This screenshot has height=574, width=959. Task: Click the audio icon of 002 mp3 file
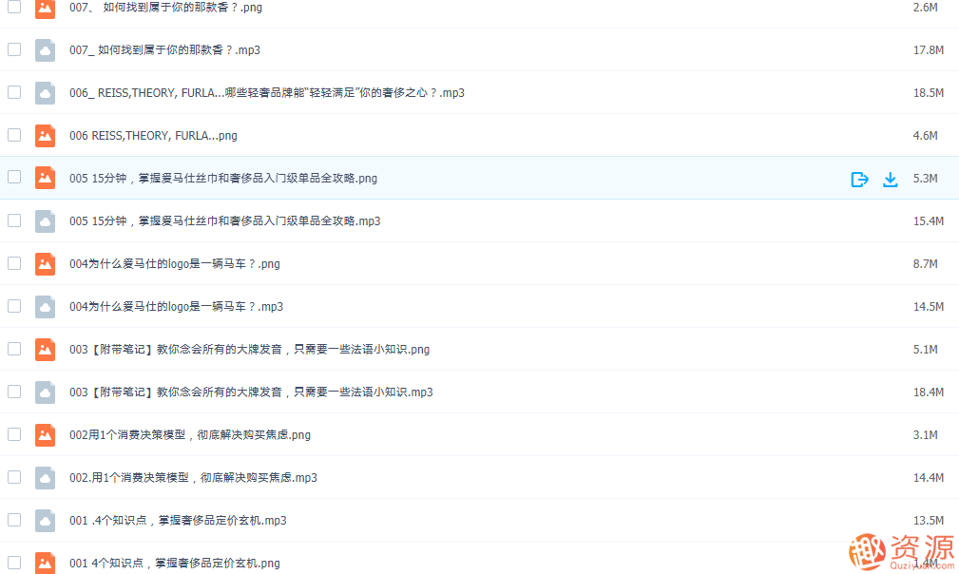pos(45,477)
